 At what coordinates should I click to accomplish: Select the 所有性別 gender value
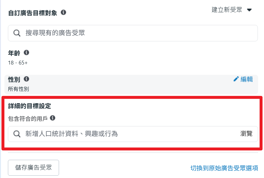[19, 89]
